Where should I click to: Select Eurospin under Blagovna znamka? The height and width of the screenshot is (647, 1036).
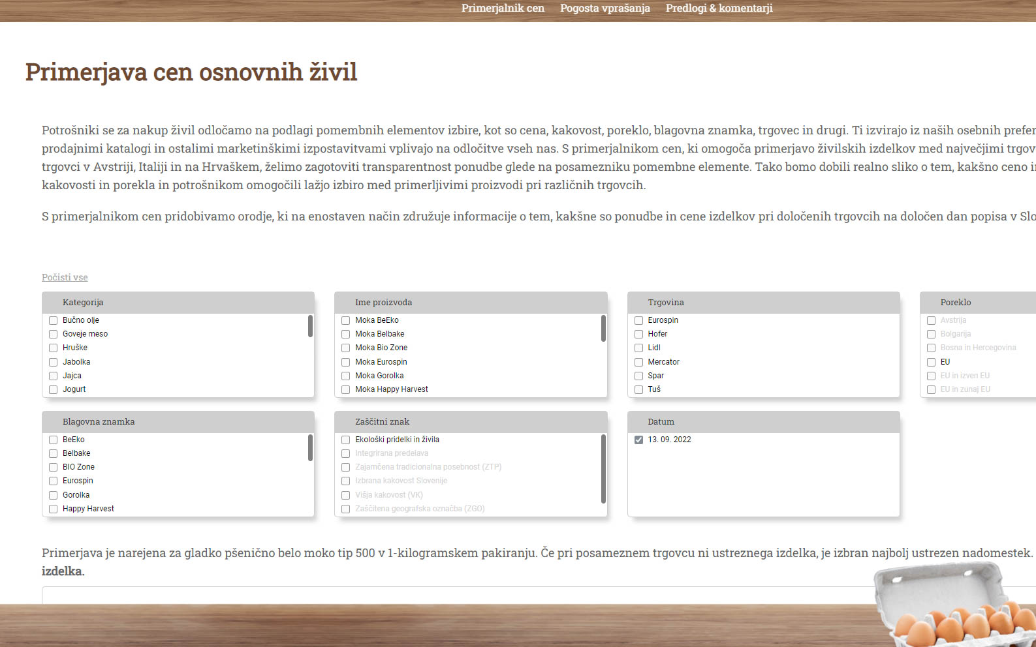point(54,481)
